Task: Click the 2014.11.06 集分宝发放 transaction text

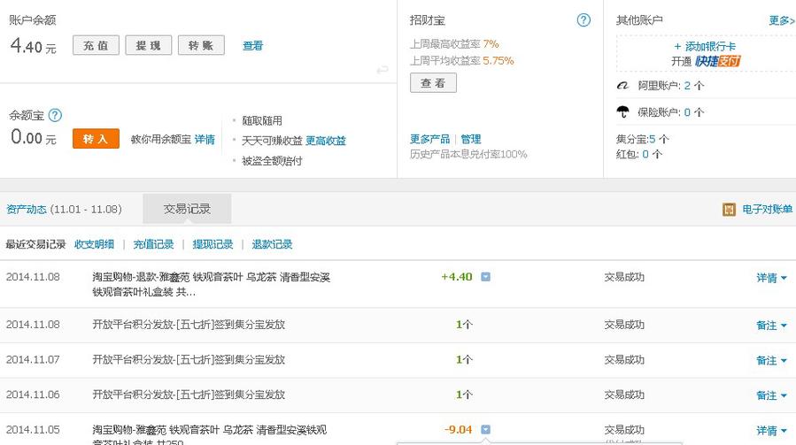Action: [189, 395]
